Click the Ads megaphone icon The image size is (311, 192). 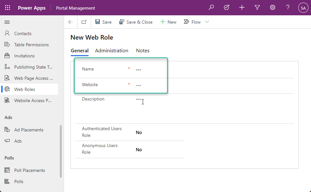(7, 141)
